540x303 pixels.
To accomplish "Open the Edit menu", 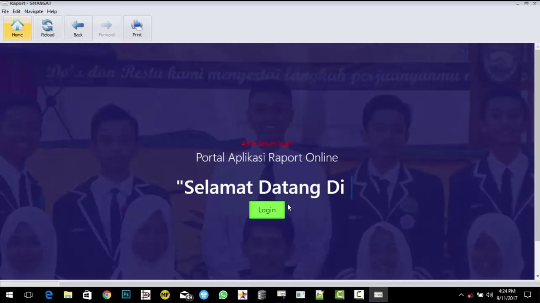I will [x=16, y=11].
